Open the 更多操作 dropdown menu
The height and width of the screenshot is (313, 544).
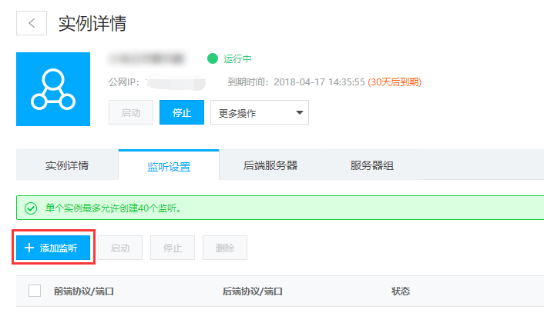pos(260,112)
